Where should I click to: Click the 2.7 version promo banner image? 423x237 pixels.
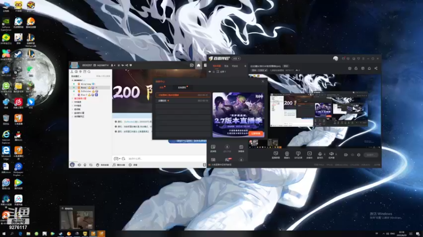[x=238, y=115]
